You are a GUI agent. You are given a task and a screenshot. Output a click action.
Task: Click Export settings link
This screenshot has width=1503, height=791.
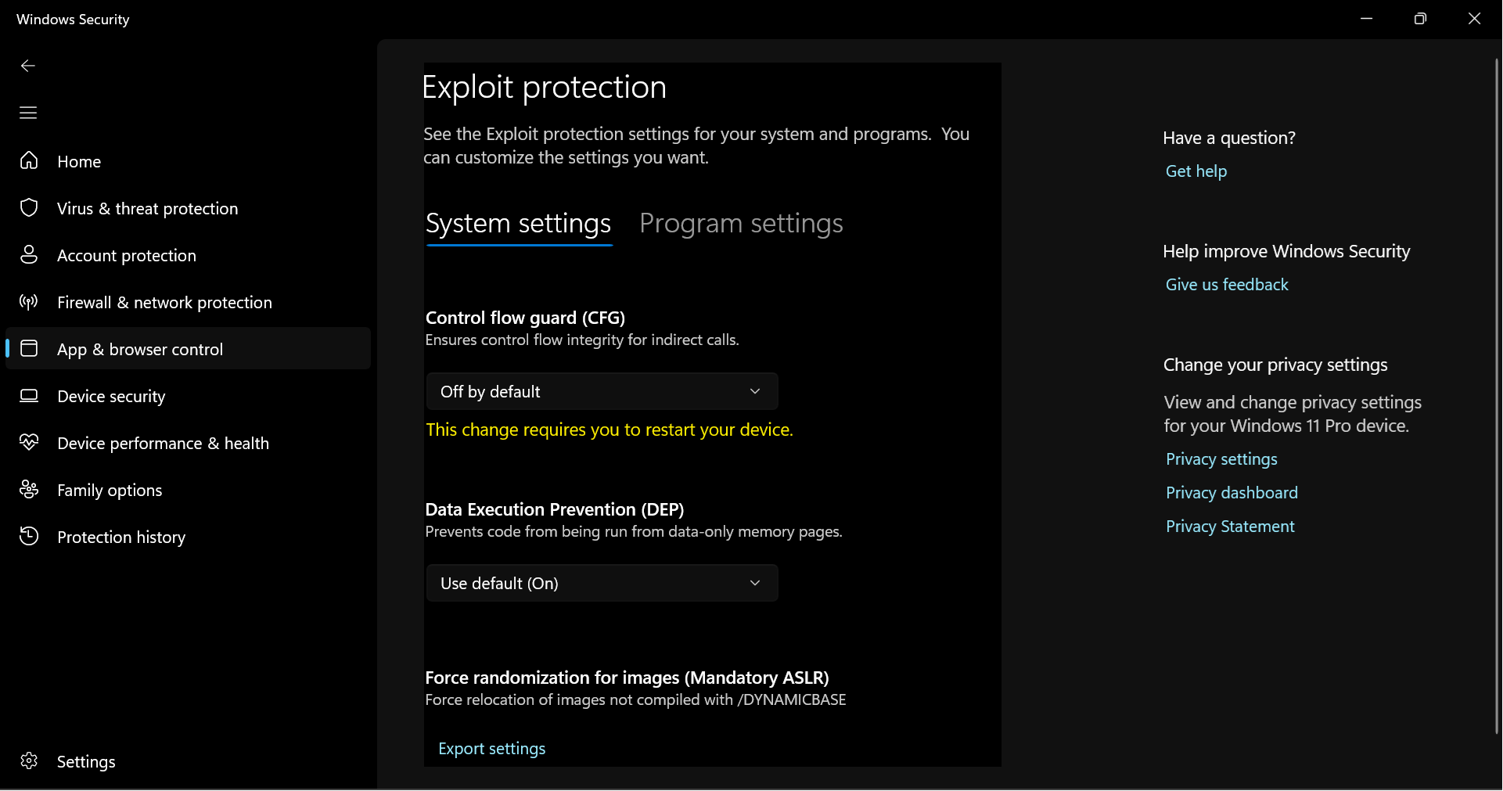coord(492,749)
